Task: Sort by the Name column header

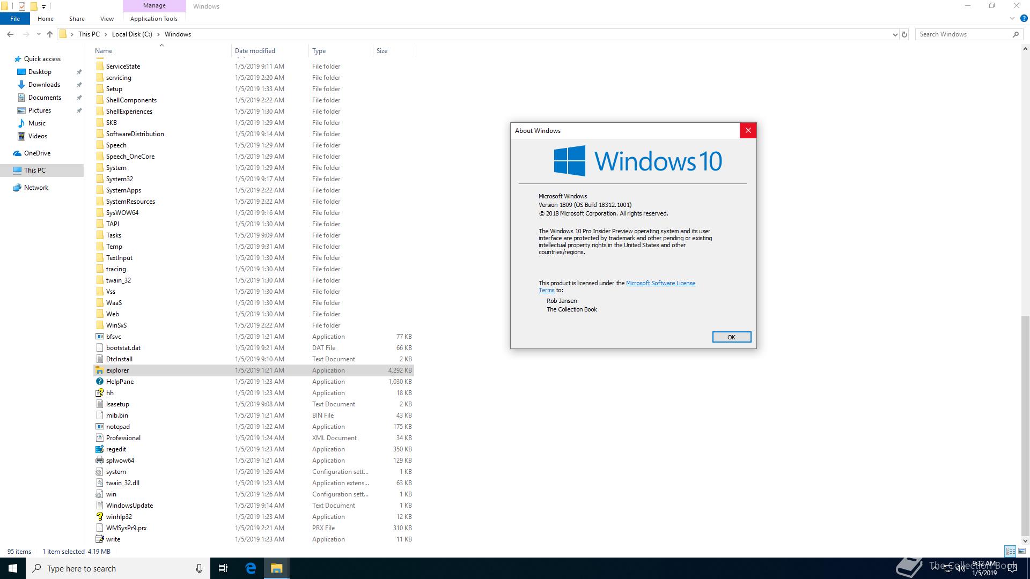Action: coord(161,51)
